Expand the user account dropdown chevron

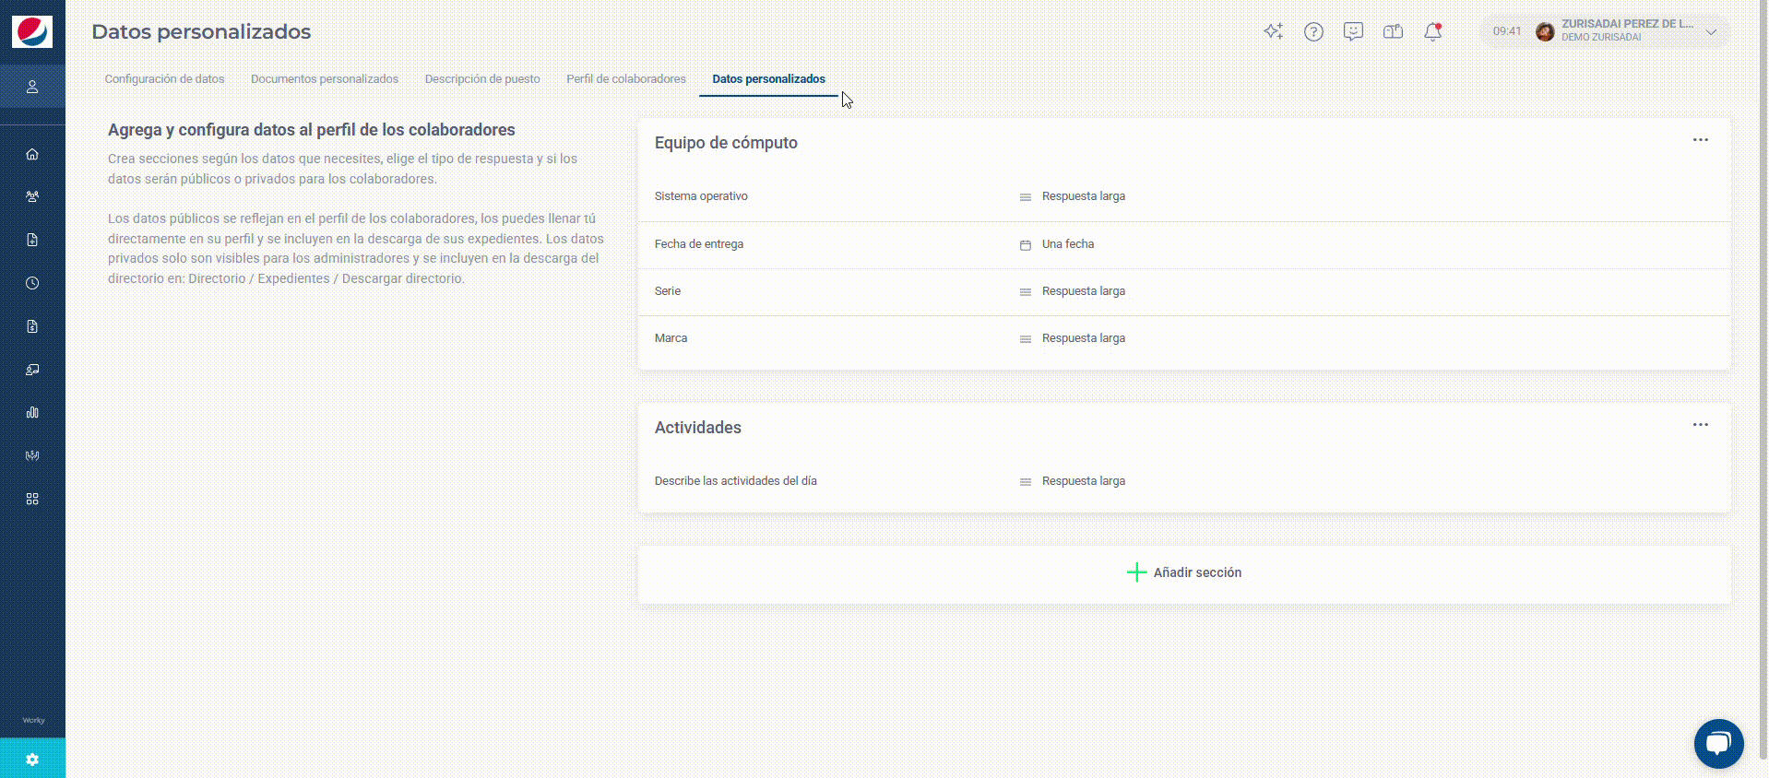click(x=1711, y=32)
